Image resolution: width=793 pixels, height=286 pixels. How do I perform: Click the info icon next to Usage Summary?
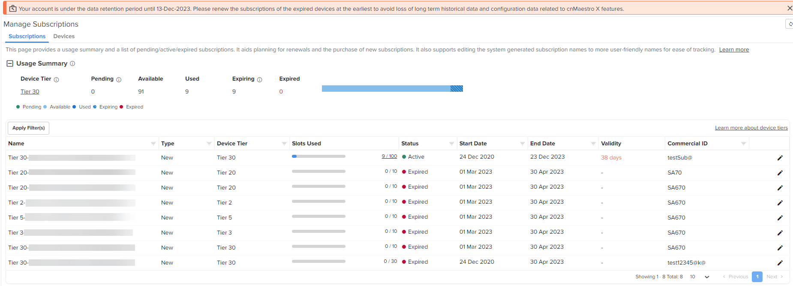point(72,63)
